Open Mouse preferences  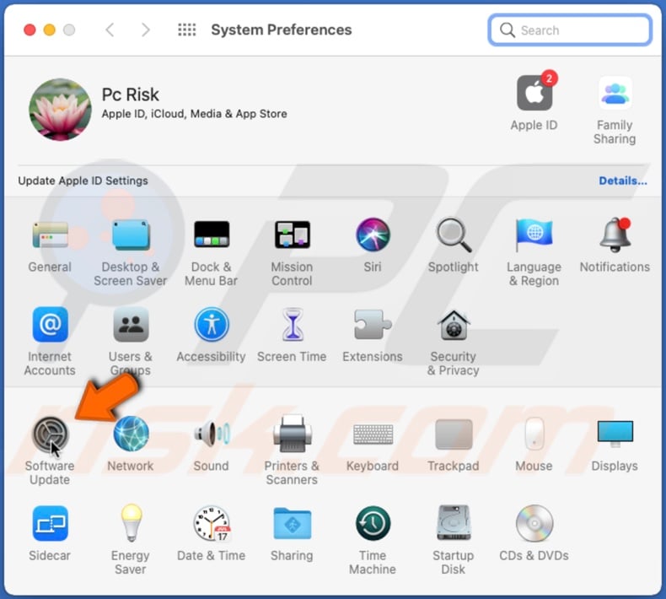coord(534,434)
